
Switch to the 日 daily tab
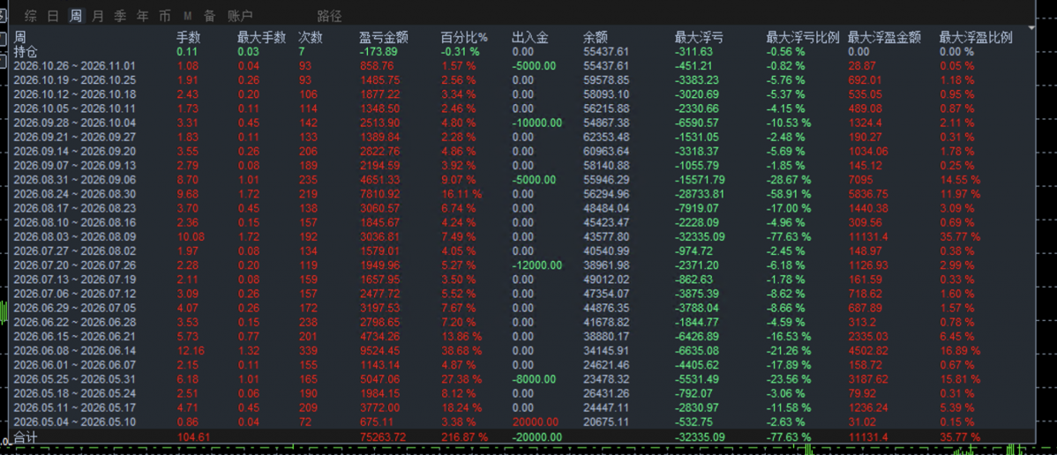(x=53, y=16)
